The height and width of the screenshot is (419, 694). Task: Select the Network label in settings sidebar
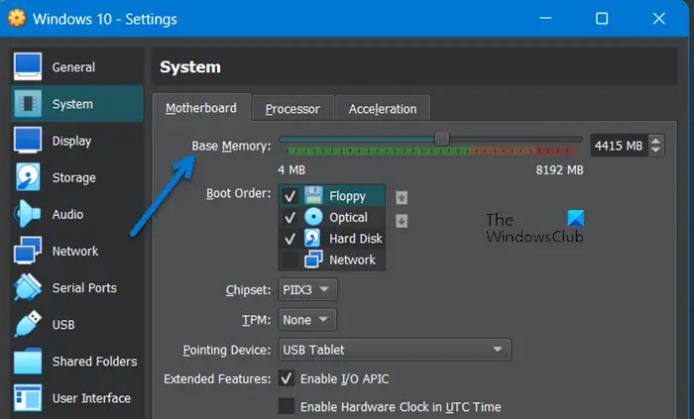pos(75,251)
